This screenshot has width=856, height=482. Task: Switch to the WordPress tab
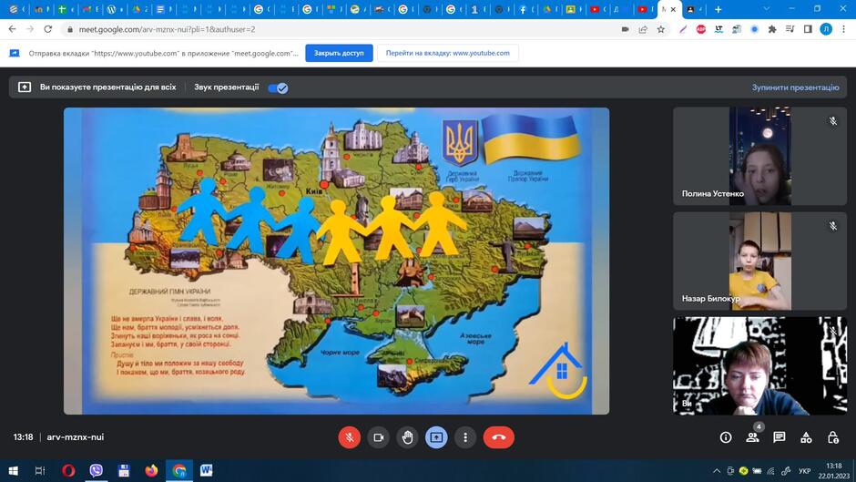click(x=116, y=9)
